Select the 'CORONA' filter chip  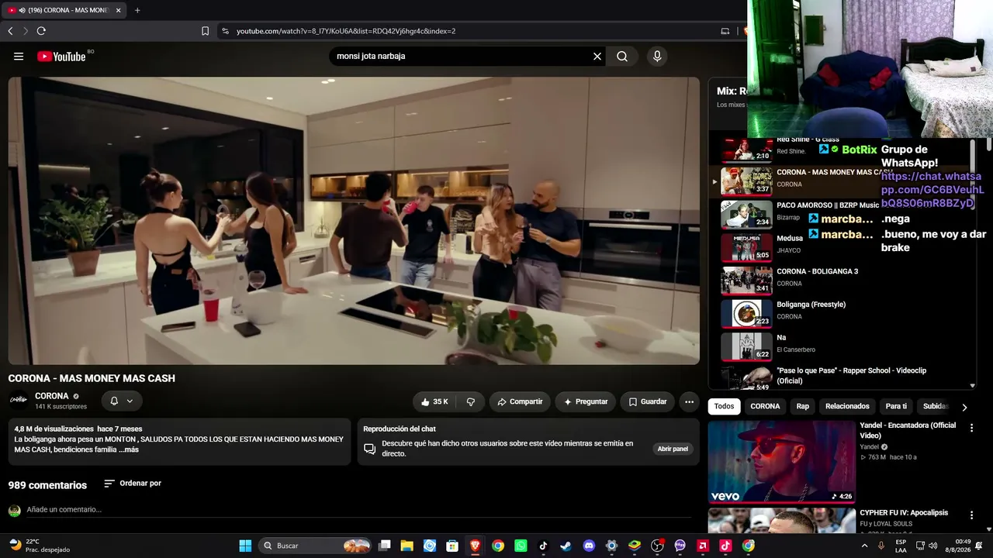(x=765, y=406)
